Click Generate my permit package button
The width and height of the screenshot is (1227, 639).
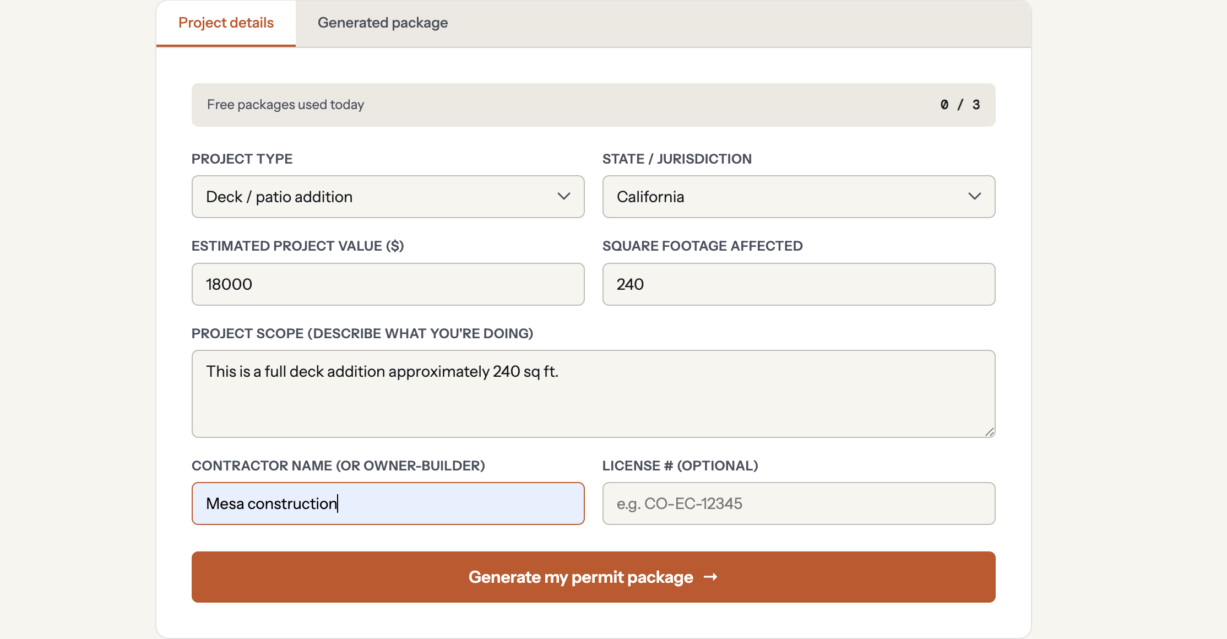click(x=593, y=577)
